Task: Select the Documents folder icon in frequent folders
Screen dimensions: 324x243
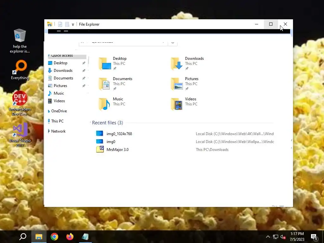Action: pyautogui.click(x=104, y=84)
